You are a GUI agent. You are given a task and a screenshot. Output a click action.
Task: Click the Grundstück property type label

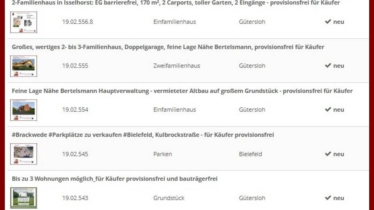169,198
